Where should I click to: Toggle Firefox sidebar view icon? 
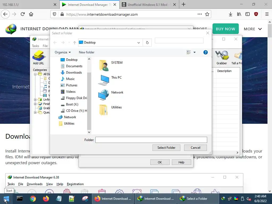[248, 14]
